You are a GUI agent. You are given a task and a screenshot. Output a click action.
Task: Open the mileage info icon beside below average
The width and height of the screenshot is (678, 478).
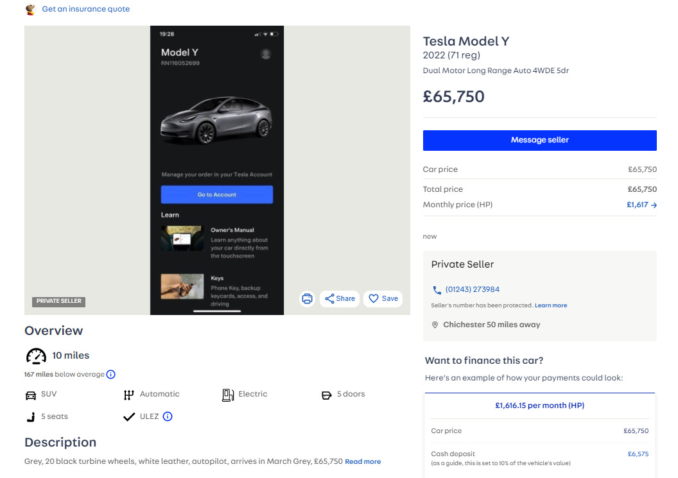(x=110, y=374)
